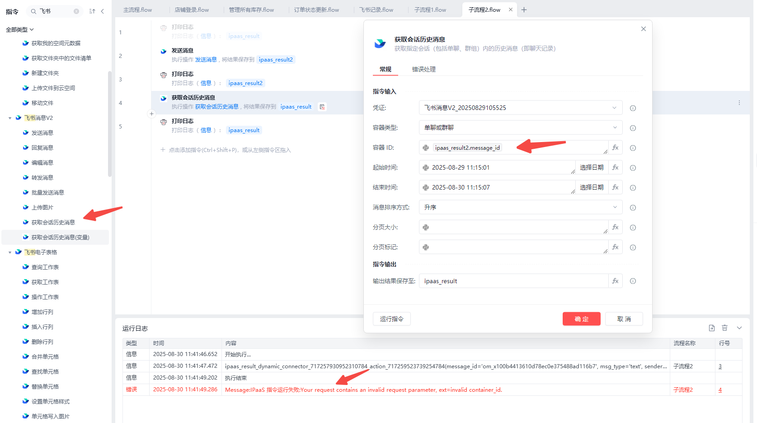Open the 子流程1.flow tab
The width and height of the screenshot is (757, 423).
[430, 10]
